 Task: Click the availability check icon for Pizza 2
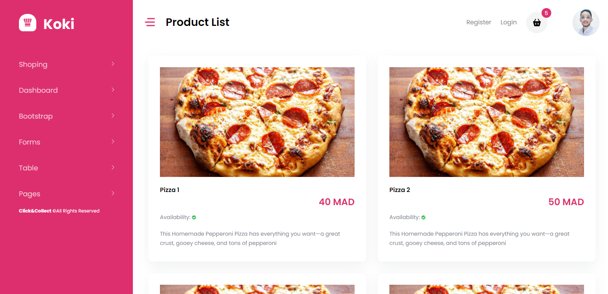[423, 217]
